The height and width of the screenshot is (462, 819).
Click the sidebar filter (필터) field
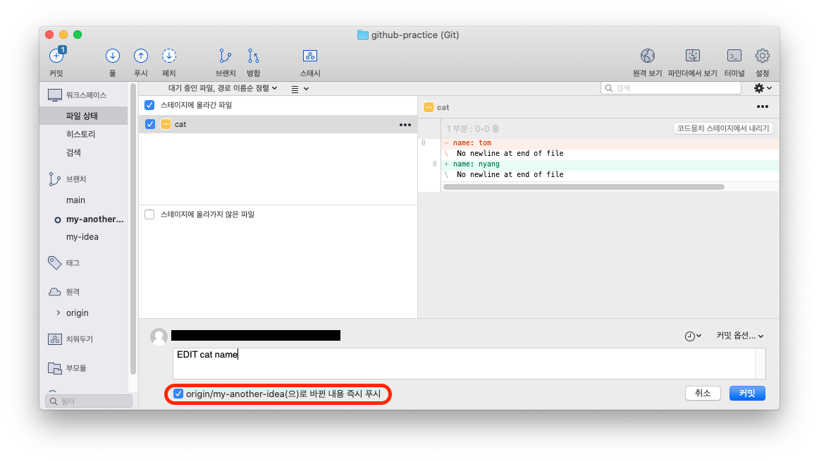click(x=89, y=401)
